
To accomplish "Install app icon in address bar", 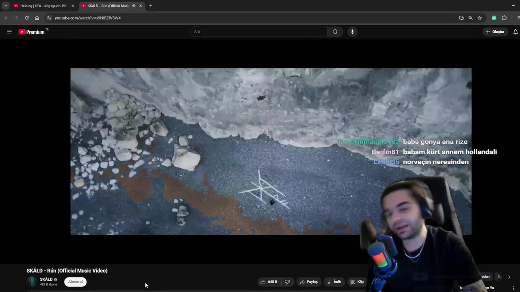I will click(461, 18).
